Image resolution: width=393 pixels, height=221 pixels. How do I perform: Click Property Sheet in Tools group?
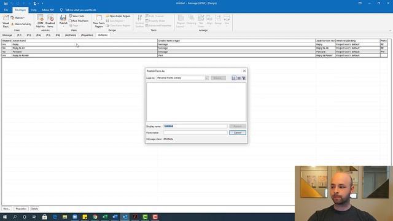pos(155,21)
